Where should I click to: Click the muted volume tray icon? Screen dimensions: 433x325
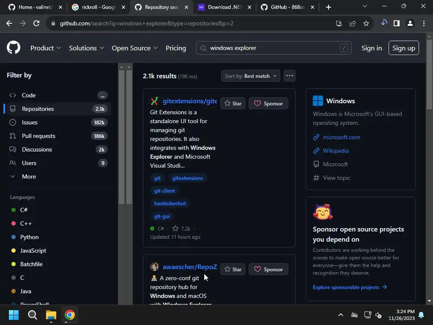coord(378,315)
